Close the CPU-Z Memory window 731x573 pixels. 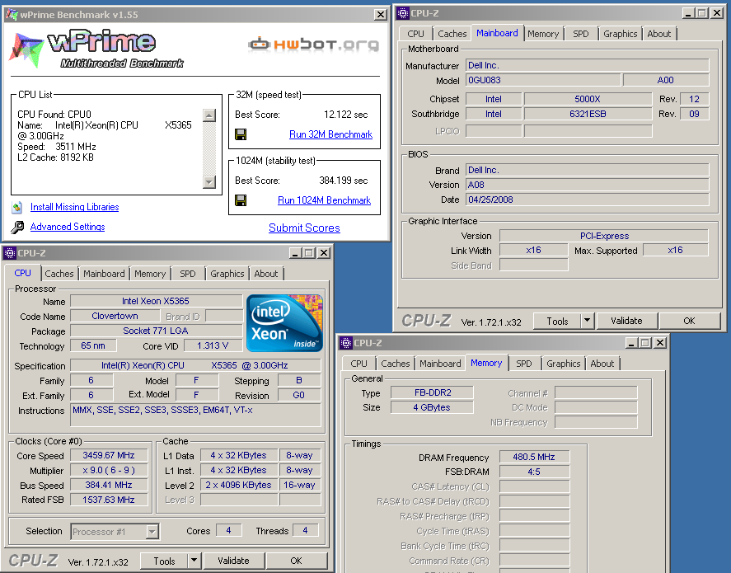point(660,343)
